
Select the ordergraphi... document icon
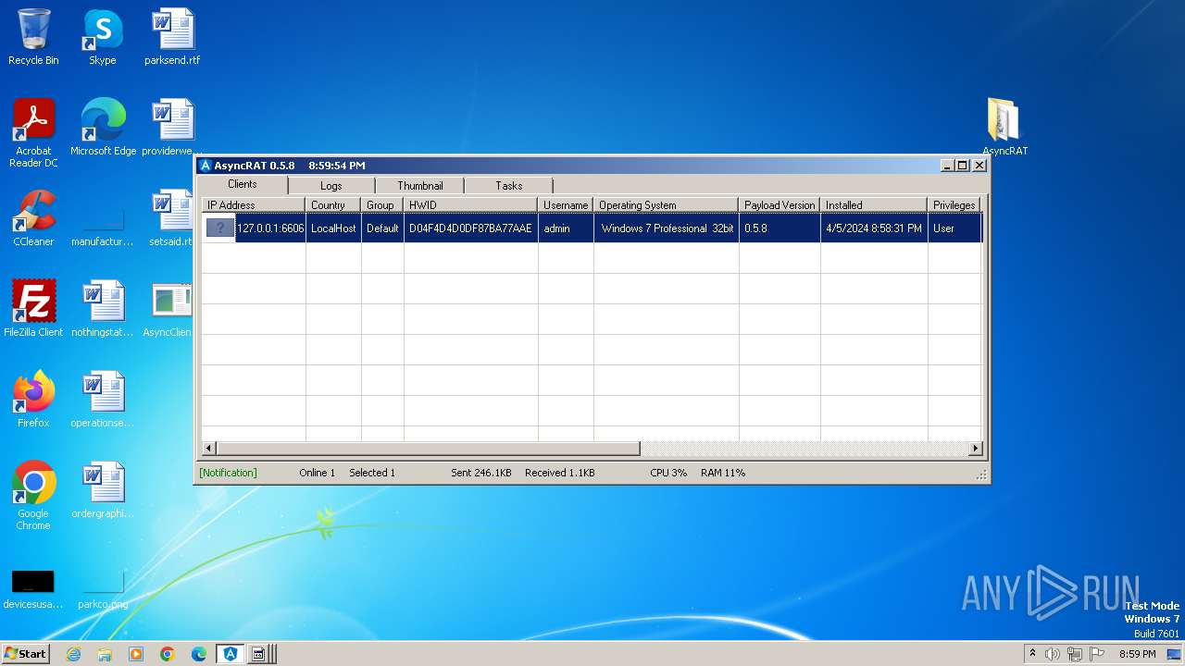[x=103, y=490]
